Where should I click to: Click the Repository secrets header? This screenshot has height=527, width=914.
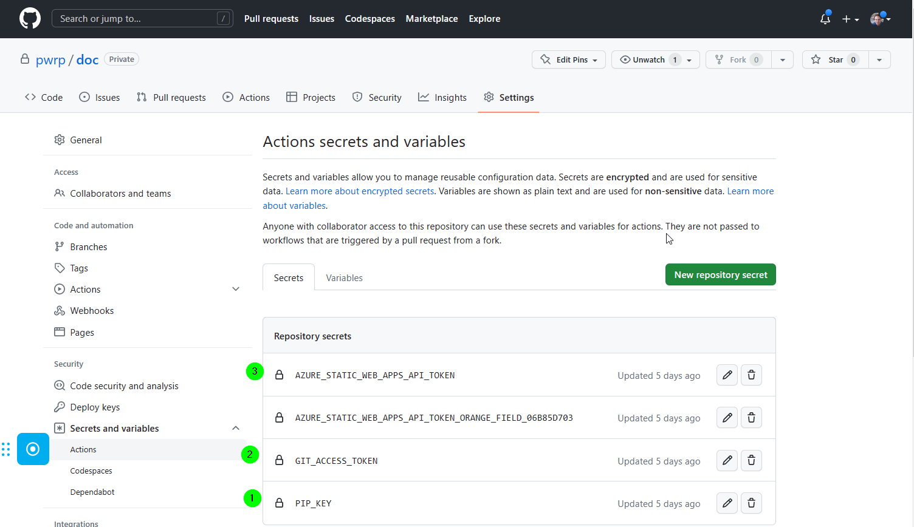pyautogui.click(x=312, y=336)
